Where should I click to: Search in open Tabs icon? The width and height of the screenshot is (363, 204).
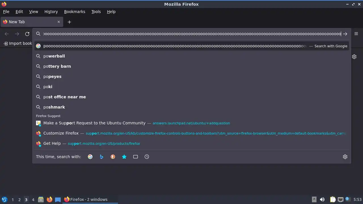pyautogui.click(x=136, y=157)
